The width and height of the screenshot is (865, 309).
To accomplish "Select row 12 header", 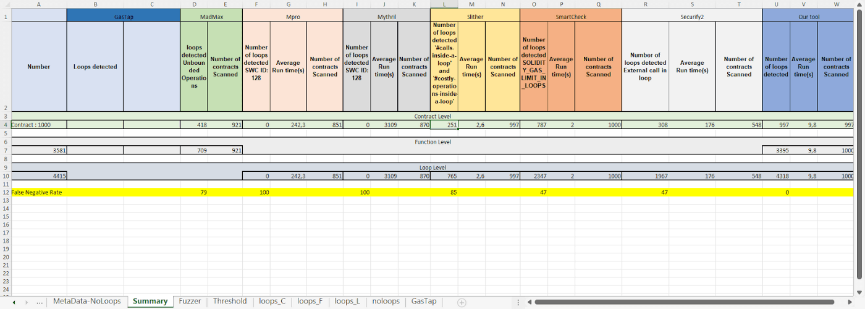I will (x=6, y=192).
